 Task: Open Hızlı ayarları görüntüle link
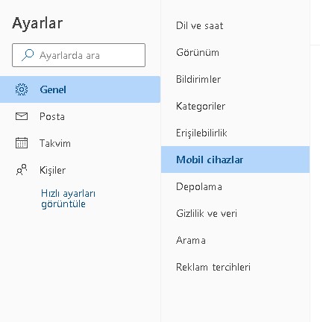(68, 198)
